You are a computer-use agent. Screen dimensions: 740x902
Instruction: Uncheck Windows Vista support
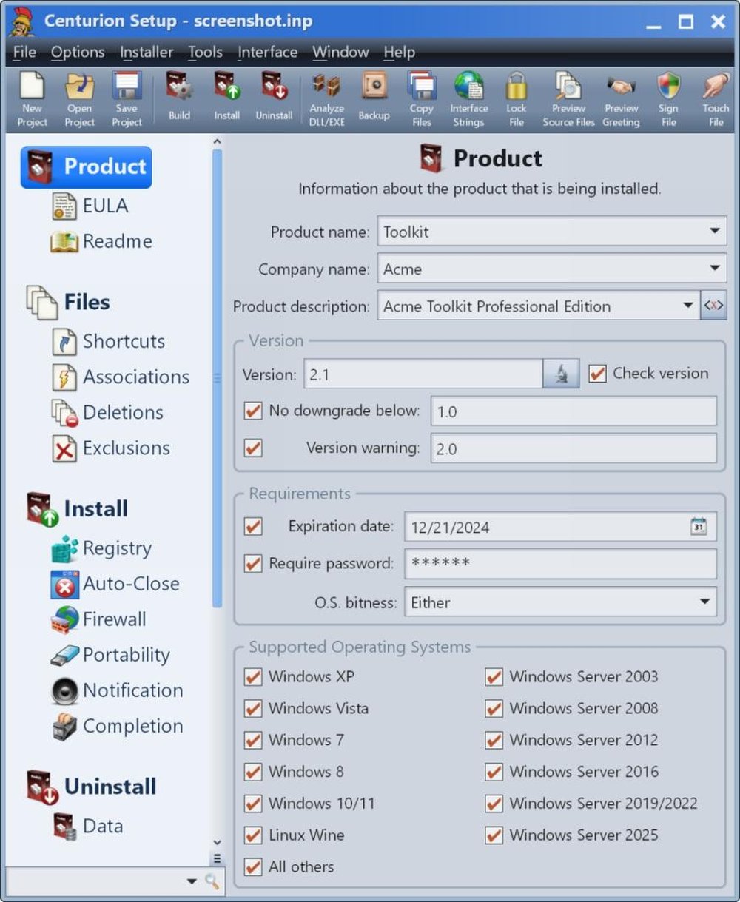tap(253, 708)
